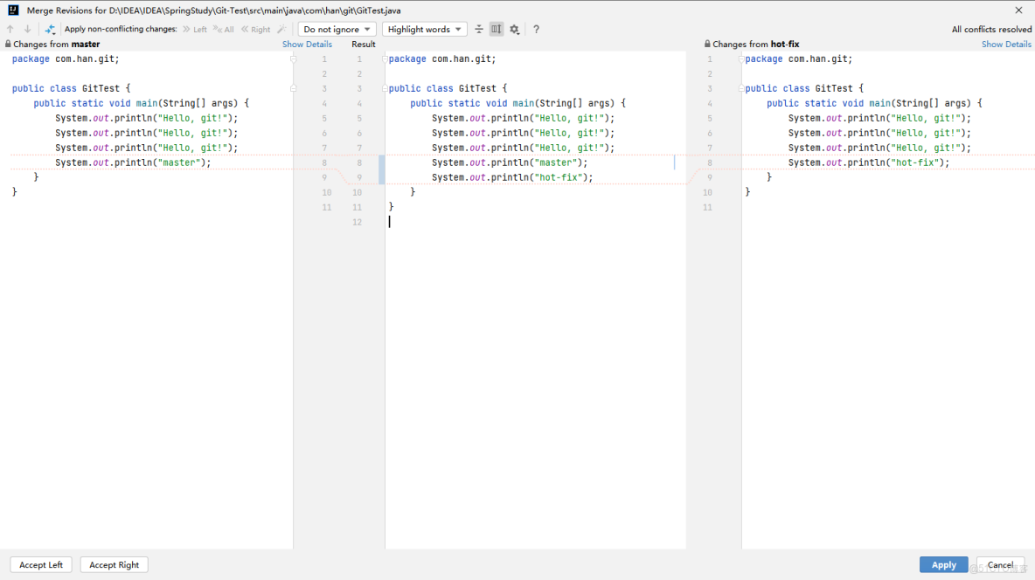Collapse the GitTest class fold marker
The height and width of the screenshot is (580, 1035).
(292, 87)
